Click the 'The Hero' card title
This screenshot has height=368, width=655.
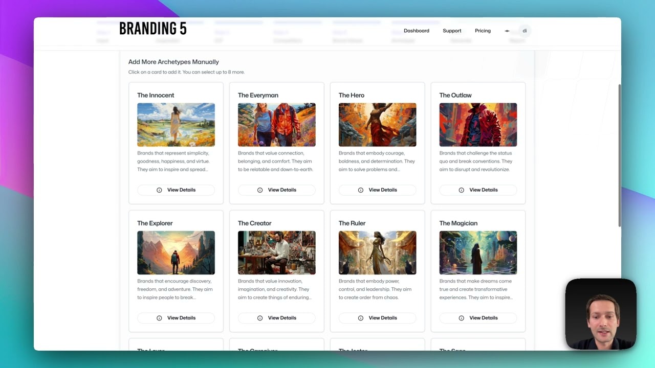(352, 95)
